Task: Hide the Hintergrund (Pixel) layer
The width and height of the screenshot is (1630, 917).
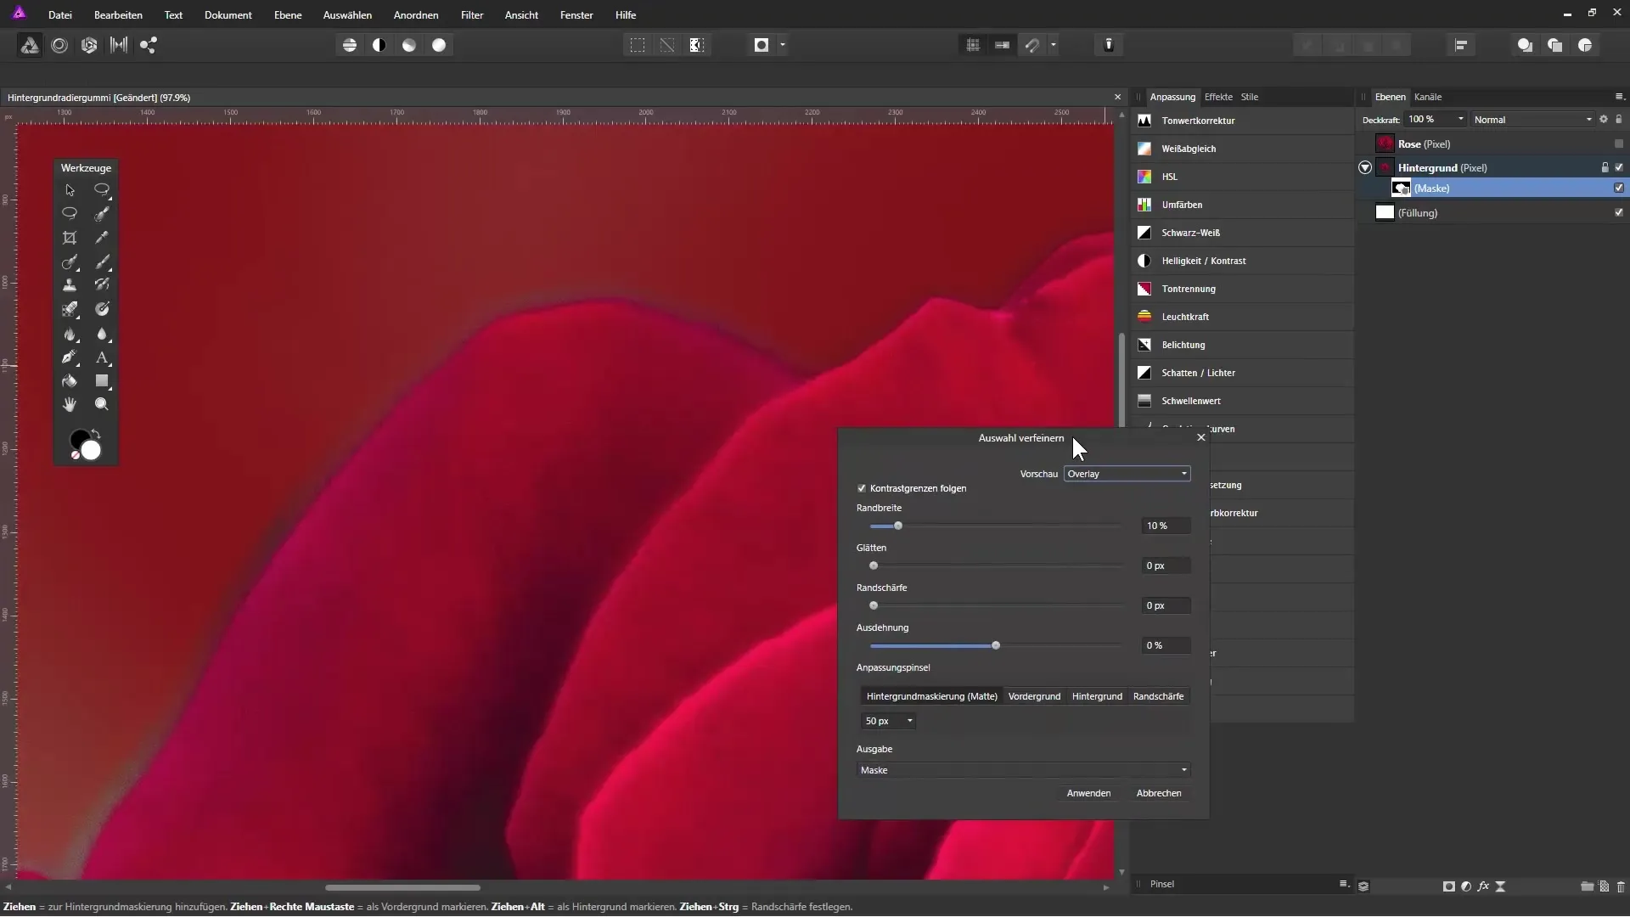Action: pos(1619,167)
